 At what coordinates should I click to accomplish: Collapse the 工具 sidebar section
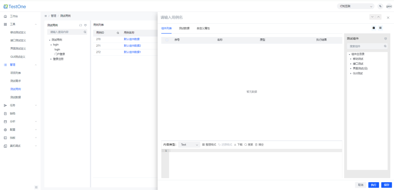point(36,24)
